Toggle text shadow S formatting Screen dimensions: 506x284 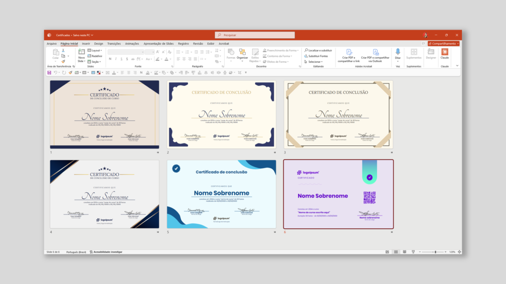(x=127, y=59)
